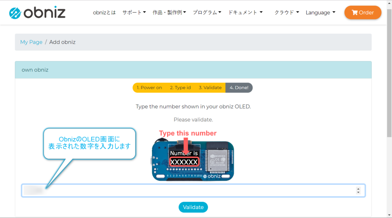Click the orange Order button
Viewport: 392px width, 218px height.
(363, 13)
